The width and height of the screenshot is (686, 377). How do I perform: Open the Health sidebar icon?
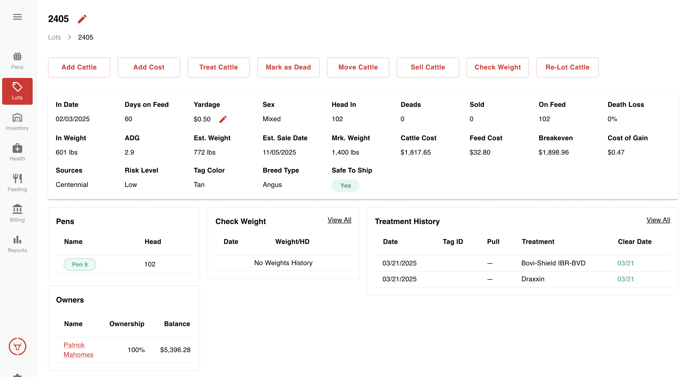pos(17,152)
